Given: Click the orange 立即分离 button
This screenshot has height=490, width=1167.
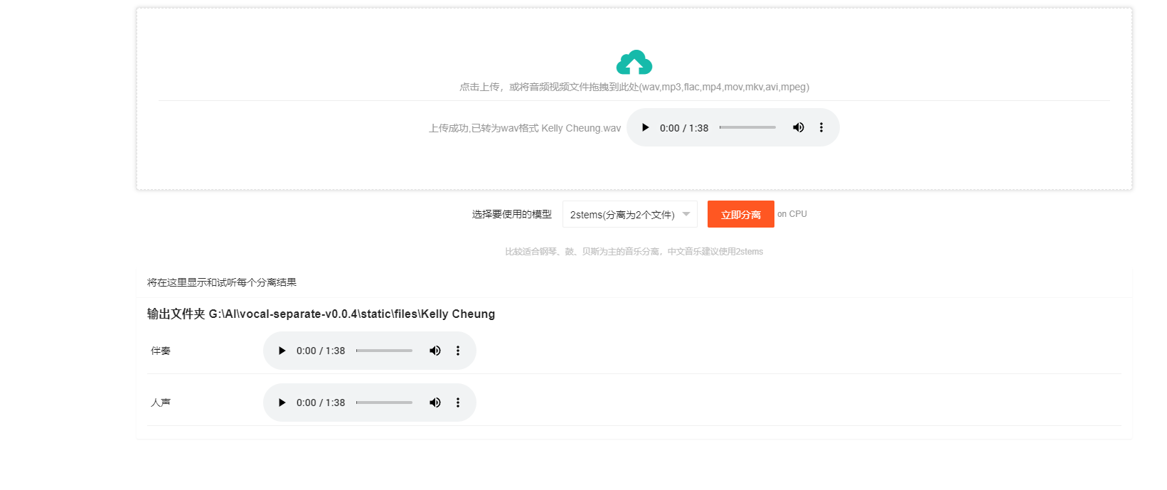Looking at the screenshot, I should pos(741,214).
